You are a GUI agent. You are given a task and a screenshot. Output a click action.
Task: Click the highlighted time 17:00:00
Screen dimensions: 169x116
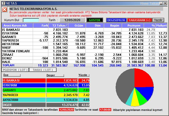105,110
